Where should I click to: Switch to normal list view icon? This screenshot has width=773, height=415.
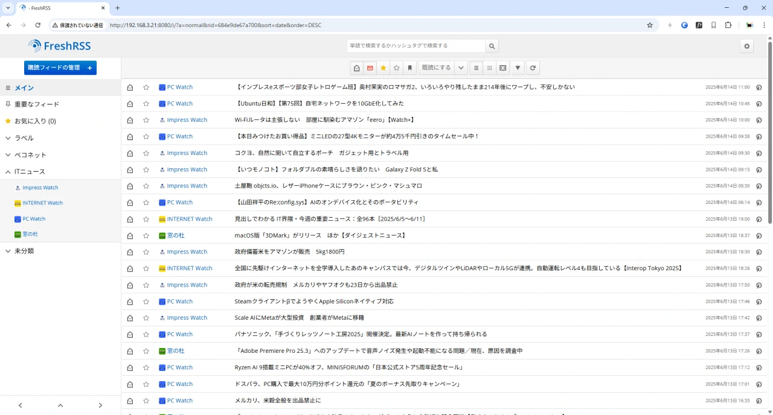point(476,68)
